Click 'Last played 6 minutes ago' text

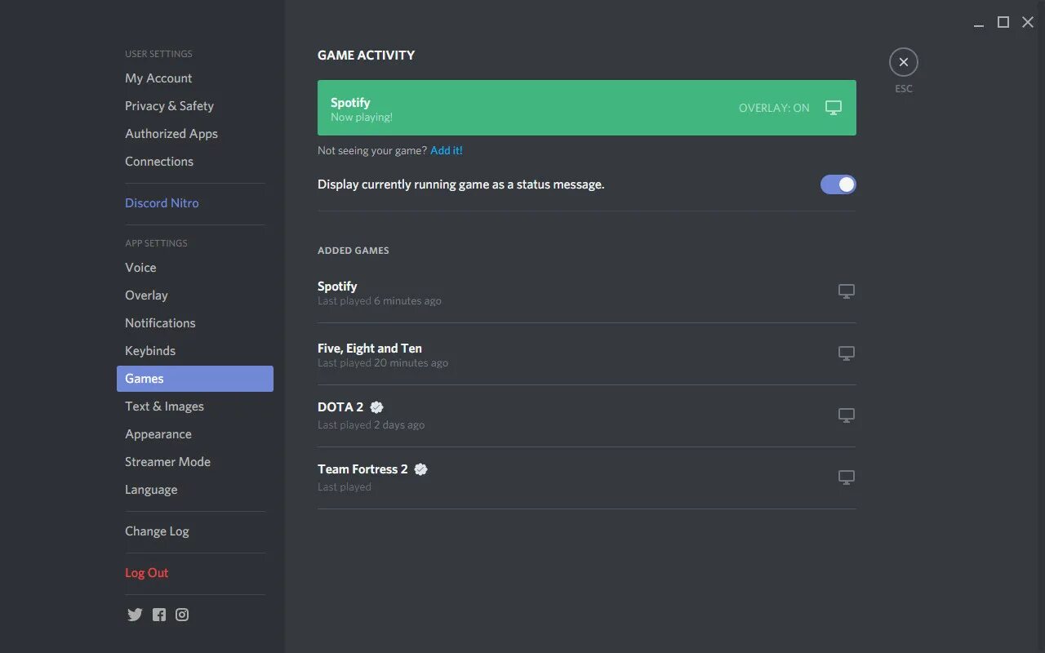380,301
